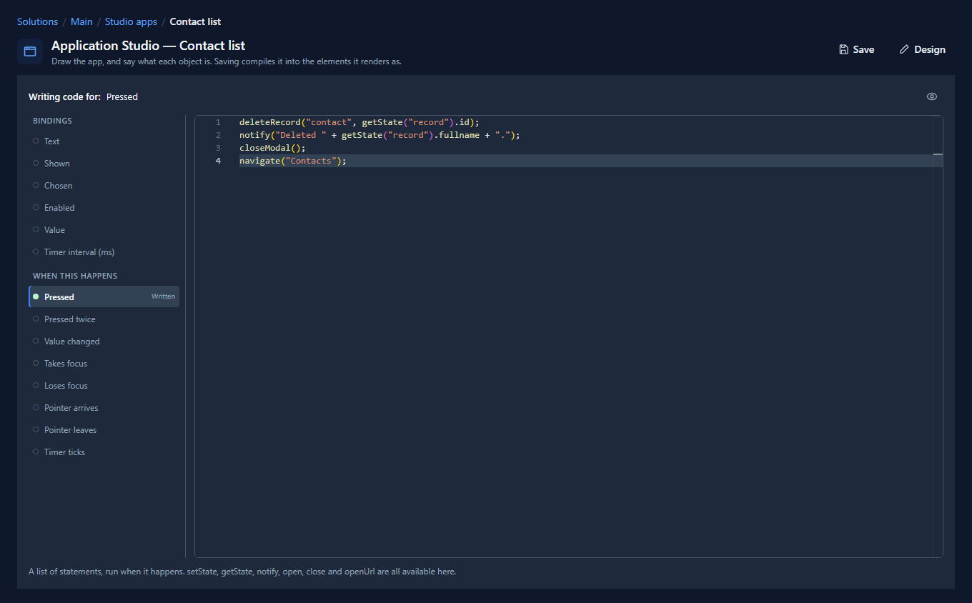
Task: Open the Timer interval (ms) binding
Action: coord(104,252)
